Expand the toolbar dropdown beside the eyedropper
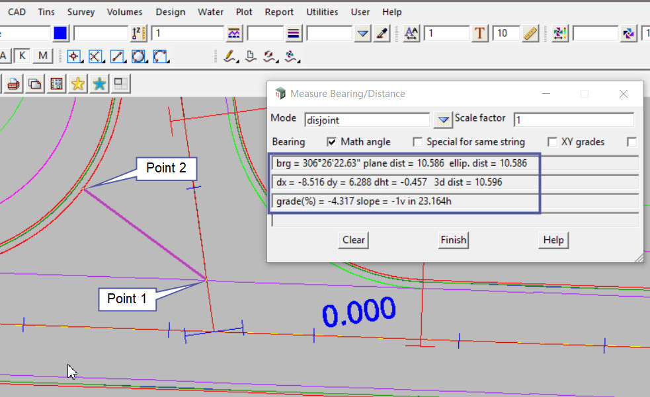This screenshot has width=650, height=397. click(362, 33)
